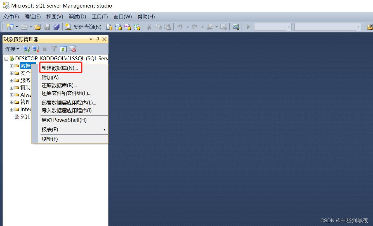The height and width of the screenshot is (226, 373).
Task: Select the 管理 tree item
Action: point(25,102)
